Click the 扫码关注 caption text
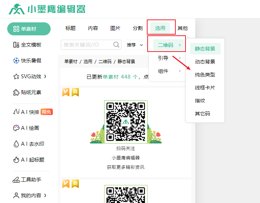 pos(126,149)
